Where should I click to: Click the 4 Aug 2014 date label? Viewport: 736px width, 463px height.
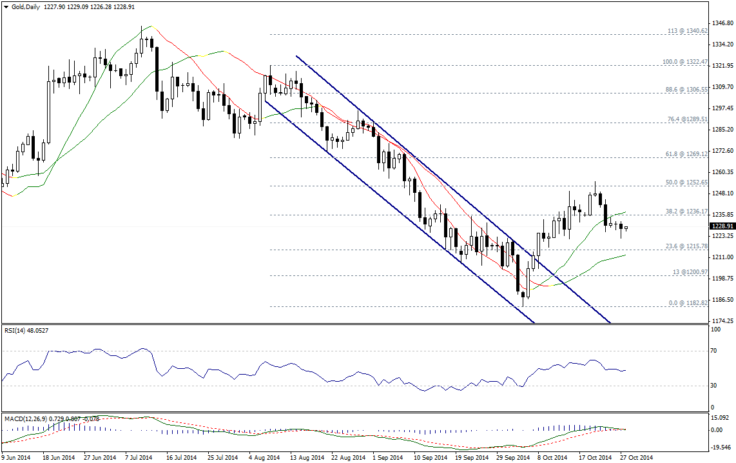click(265, 457)
